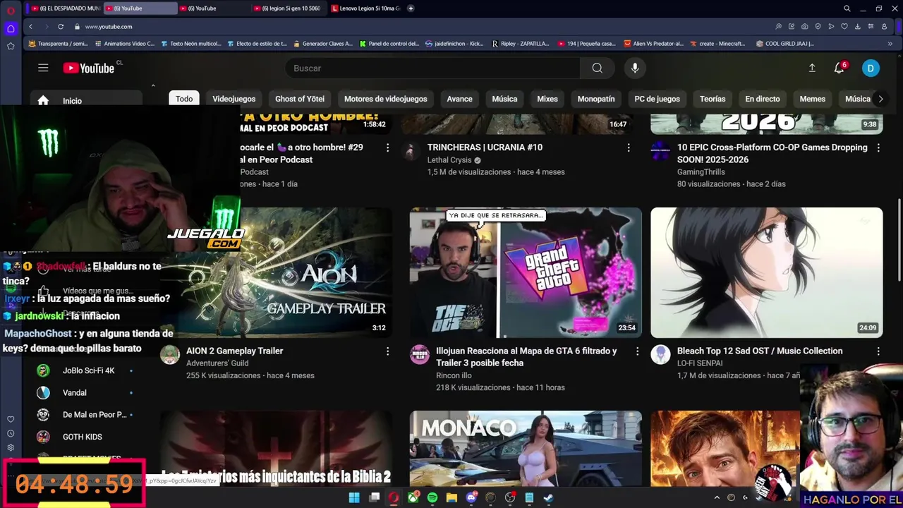Switch to the EL DESPIADADO MUN browser tab
The image size is (903, 508).
(65, 8)
